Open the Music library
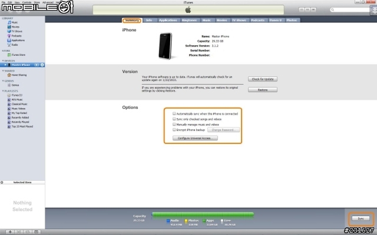Image resolution: width=377 pixels, height=235 pixels. click(12, 22)
